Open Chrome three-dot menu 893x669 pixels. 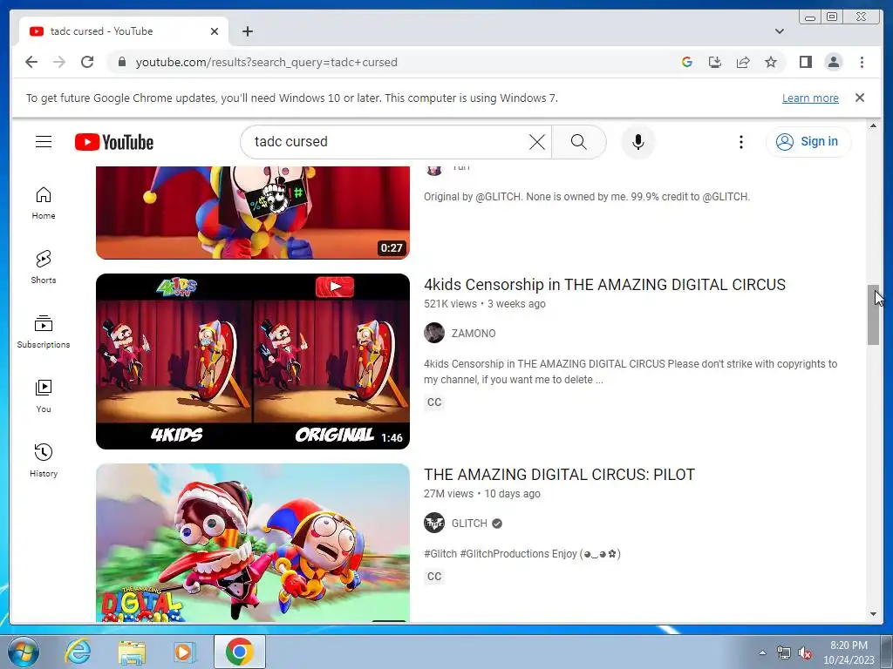(862, 62)
